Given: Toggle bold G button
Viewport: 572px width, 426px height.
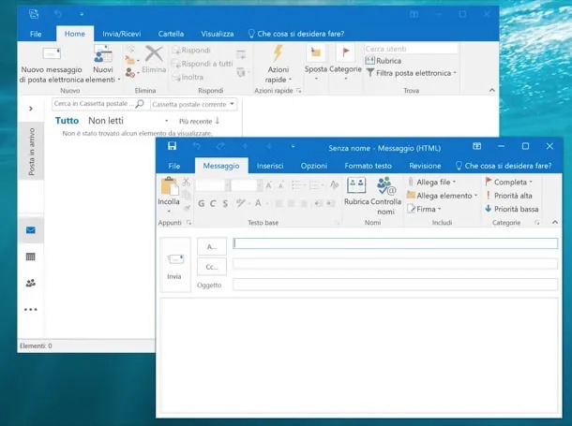Looking at the screenshot, I should click(x=201, y=203).
